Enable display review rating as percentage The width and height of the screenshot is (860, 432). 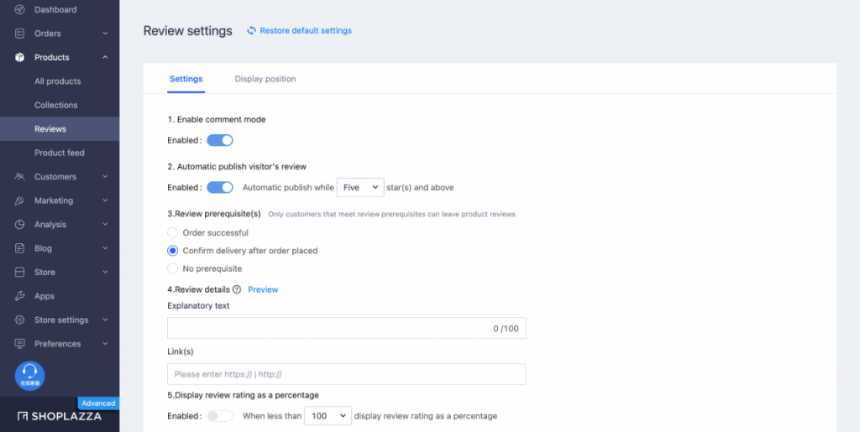click(x=220, y=416)
